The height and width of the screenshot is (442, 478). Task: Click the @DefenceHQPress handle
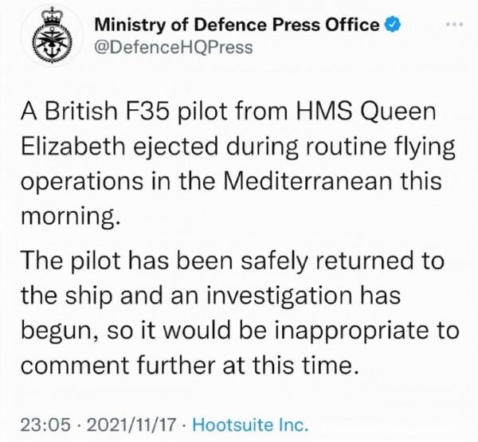(x=173, y=48)
